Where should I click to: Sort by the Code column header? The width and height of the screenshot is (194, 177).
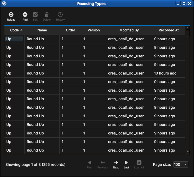point(15,30)
